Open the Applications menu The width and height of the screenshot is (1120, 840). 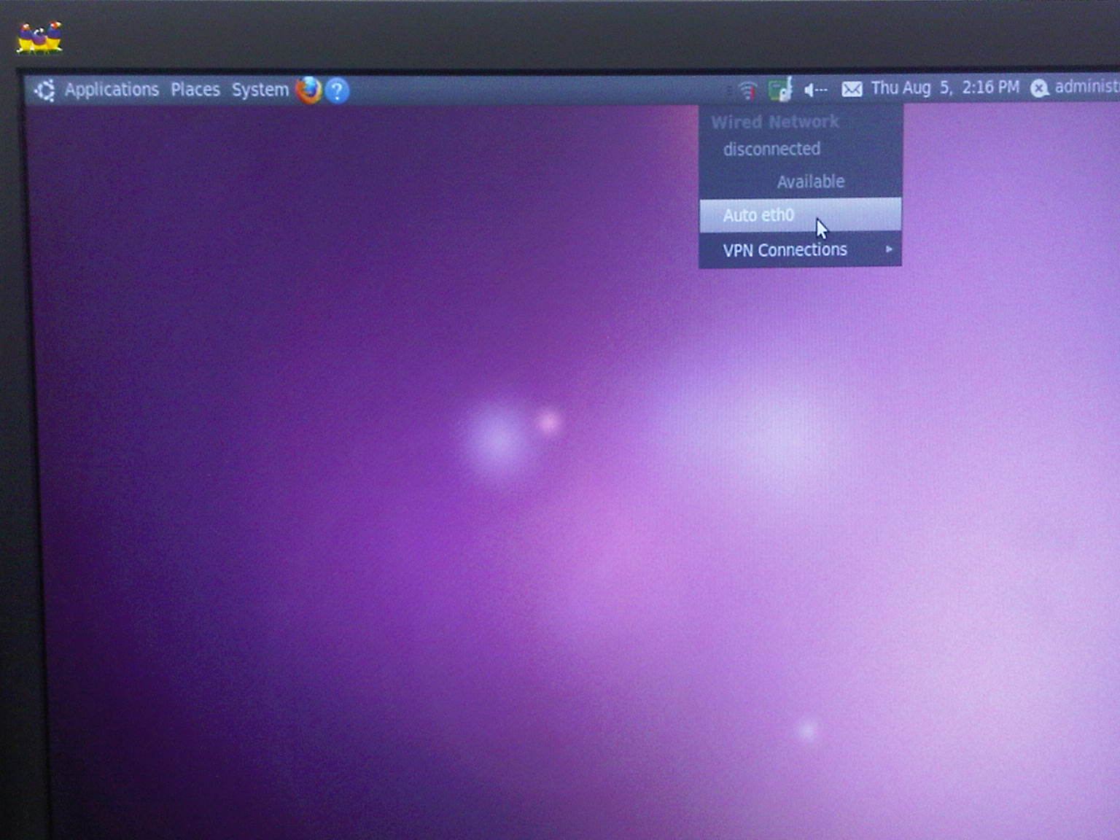point(112,90)
